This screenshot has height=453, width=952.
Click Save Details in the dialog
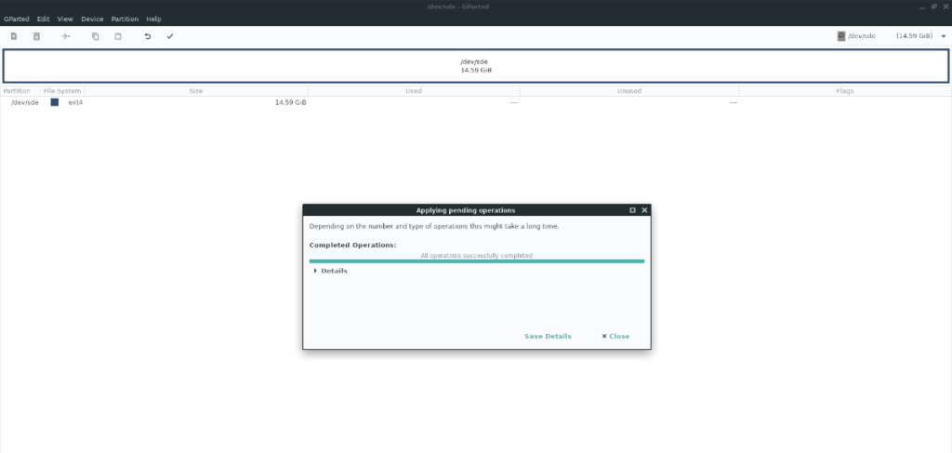[548, 336]
